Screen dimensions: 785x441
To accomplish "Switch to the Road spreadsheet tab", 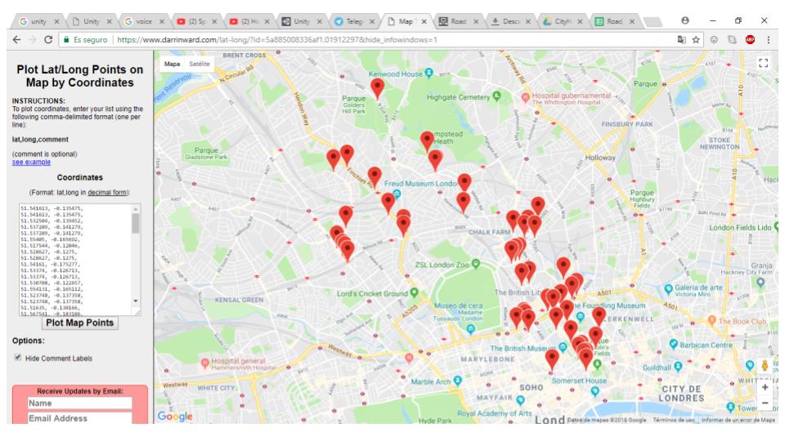I will click(615, 21).
